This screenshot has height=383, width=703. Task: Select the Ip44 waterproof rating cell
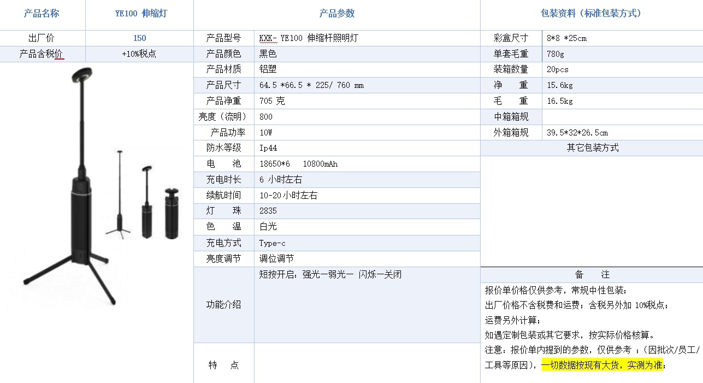[367, 148]
